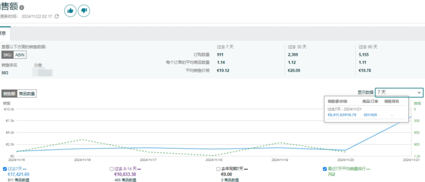Image resolution: width=425 pixels, height=182 pixels.
Task: Click the order quantity 5,155 value
Action: (x=364, y=55)
